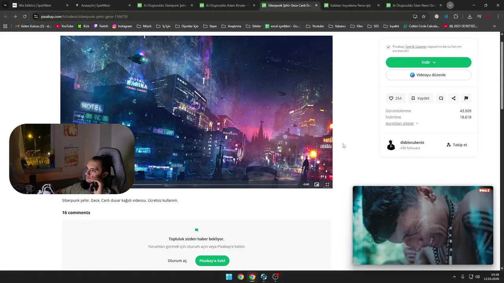This screenshot has height=283, width=504.
Task: Open Chrome three-dot menu
Action: [498, 17]
